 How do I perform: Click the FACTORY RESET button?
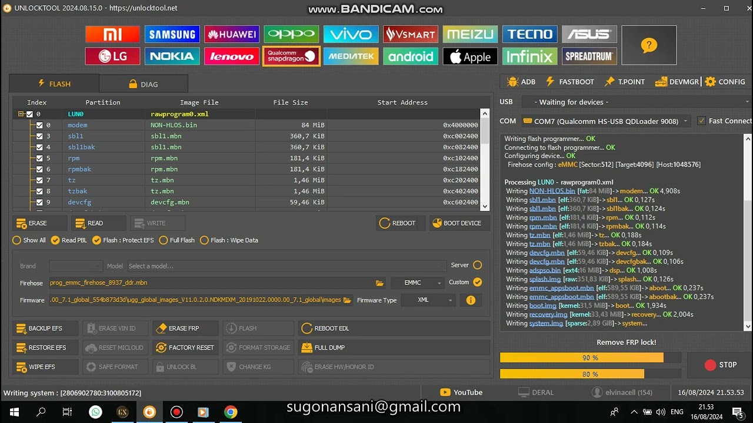185,348
